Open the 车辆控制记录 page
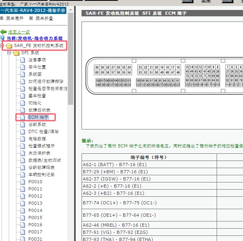The width and height of the screenshot is (243, 241). tap(42, 174)
